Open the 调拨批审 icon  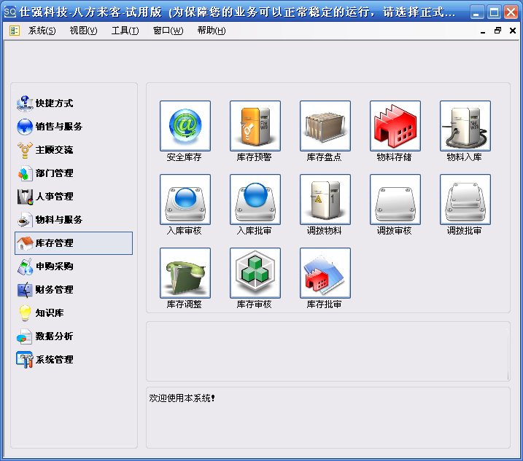tap(465, 200)
